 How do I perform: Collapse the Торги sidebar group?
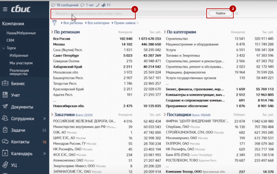click(x=4, y=48)
